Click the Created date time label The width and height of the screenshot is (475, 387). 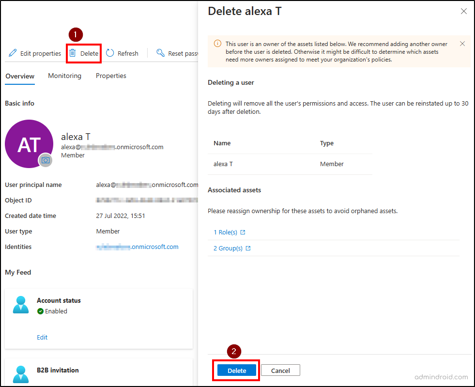click(x=31, y=216)
